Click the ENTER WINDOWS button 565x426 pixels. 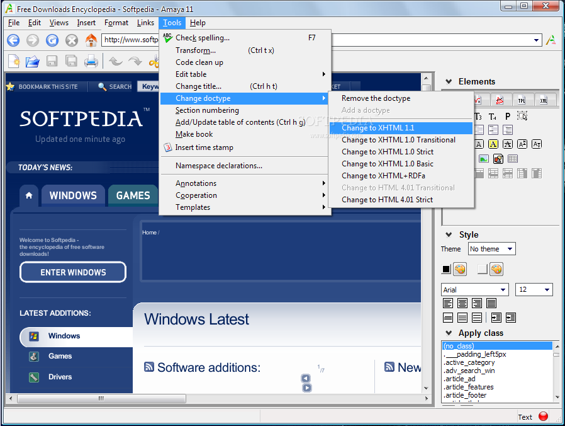(x=73, y=272)
